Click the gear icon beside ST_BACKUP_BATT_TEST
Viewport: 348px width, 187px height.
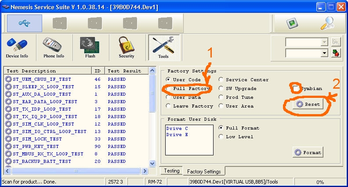pos(8,161)
